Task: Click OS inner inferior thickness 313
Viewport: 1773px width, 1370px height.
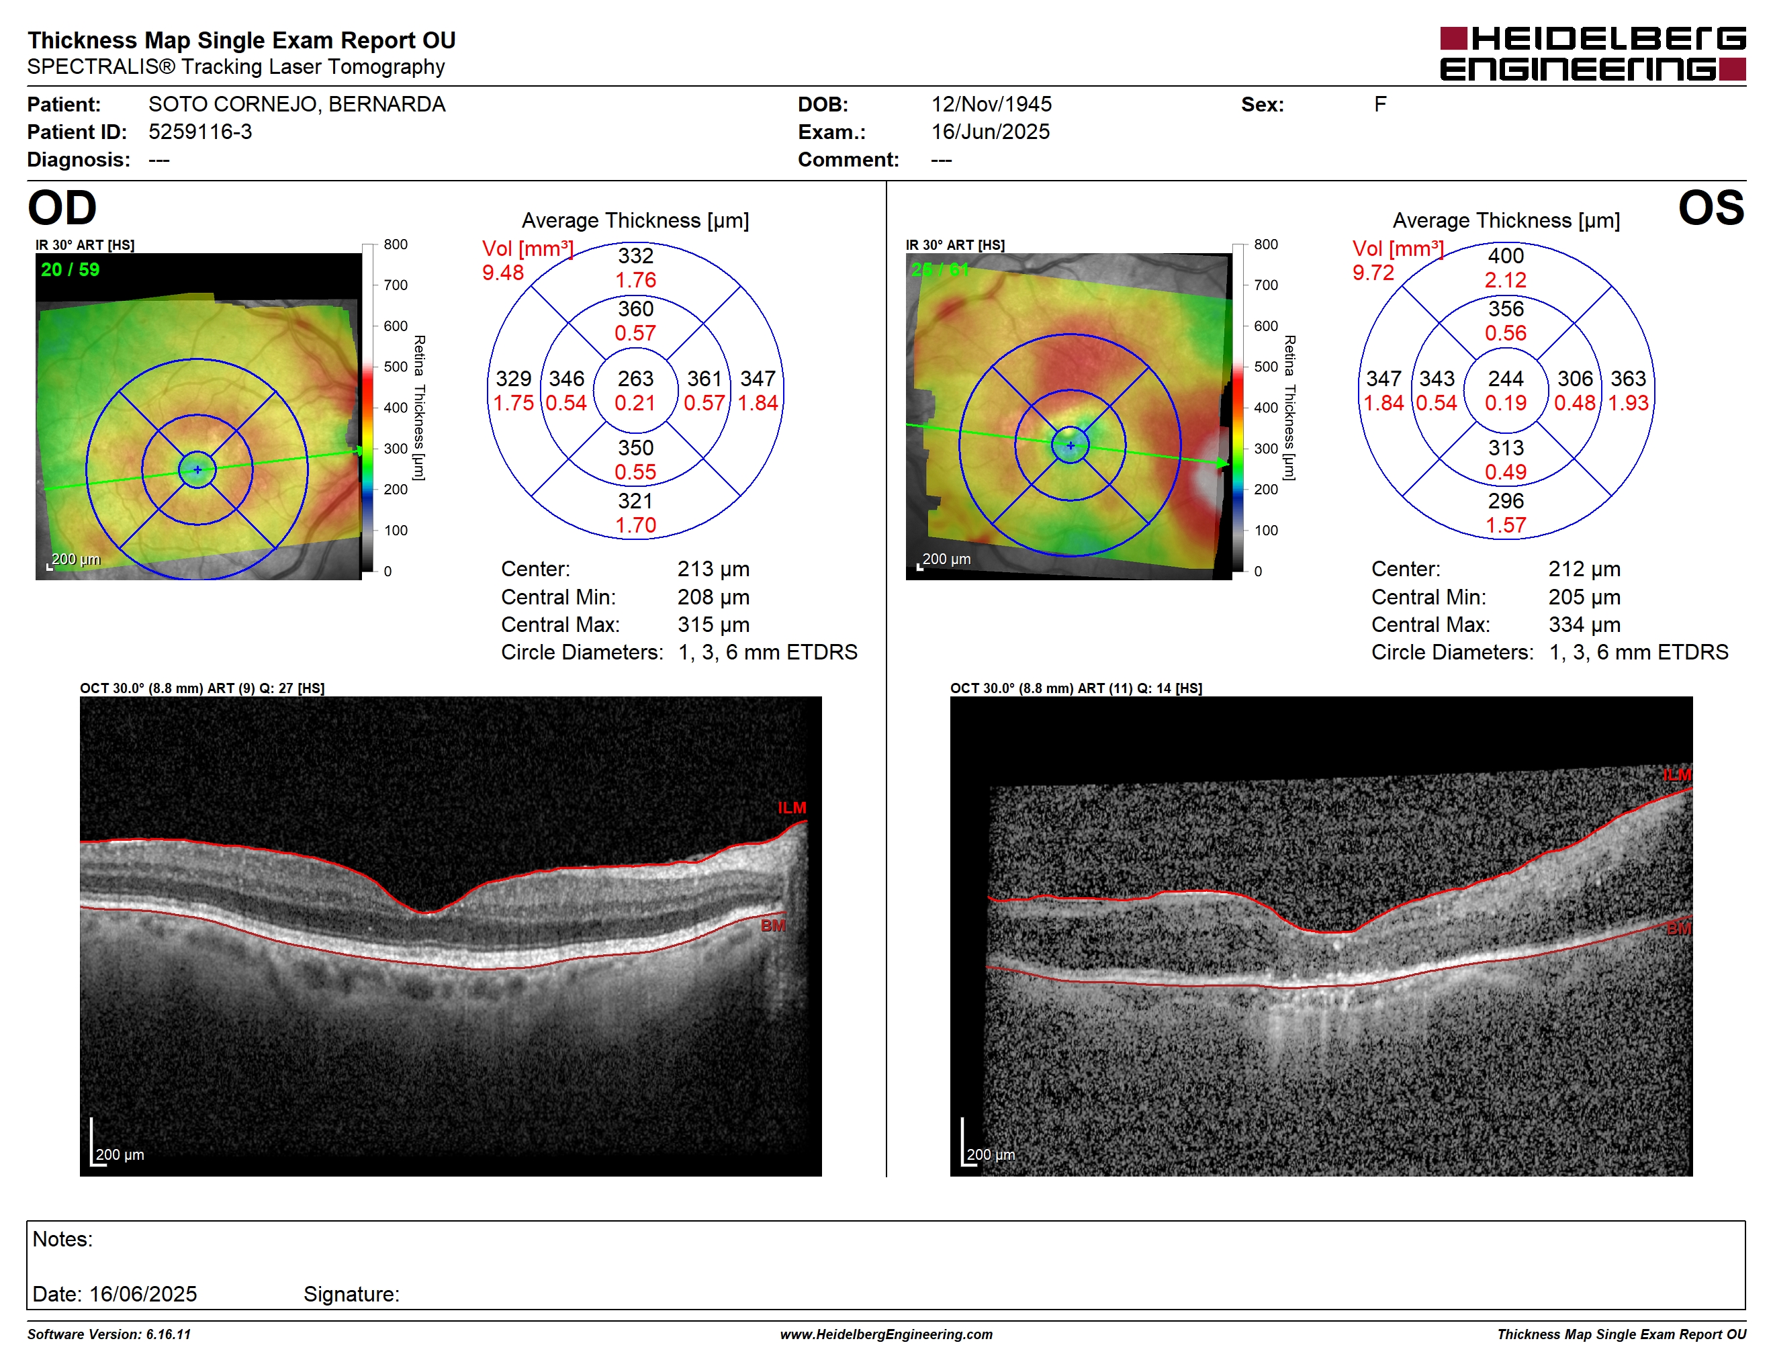Action: point(1505,448)
